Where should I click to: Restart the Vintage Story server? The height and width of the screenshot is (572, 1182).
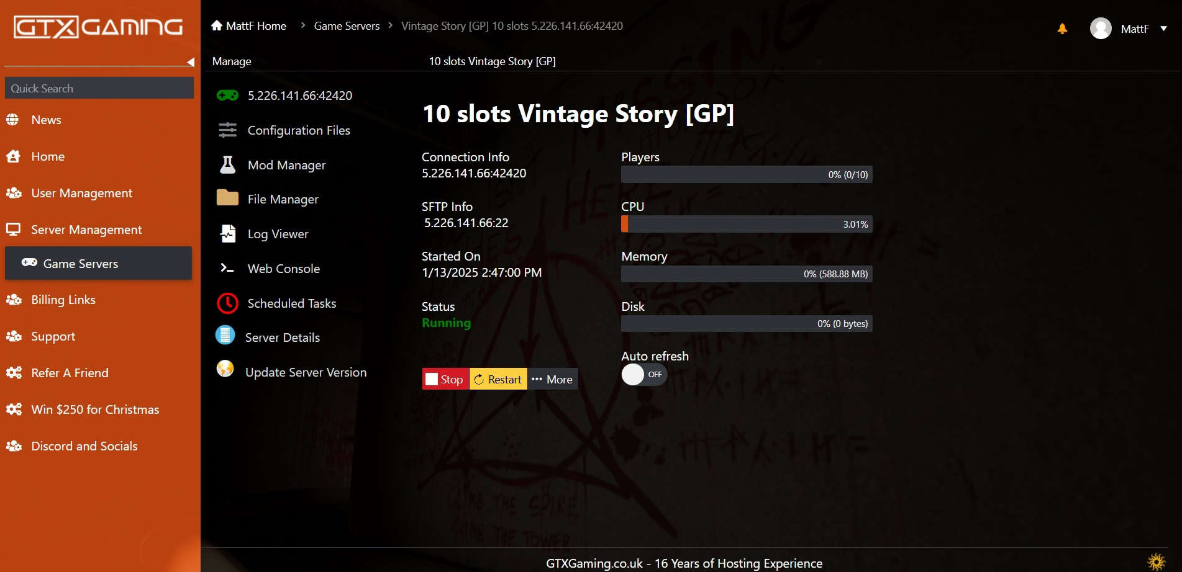[x=498, y=380]
